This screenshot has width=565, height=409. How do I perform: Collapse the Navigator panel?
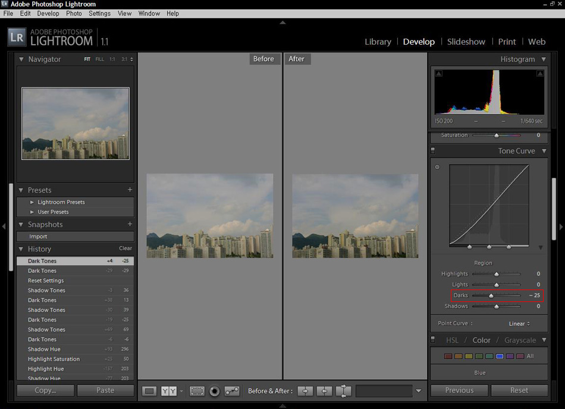21,59
